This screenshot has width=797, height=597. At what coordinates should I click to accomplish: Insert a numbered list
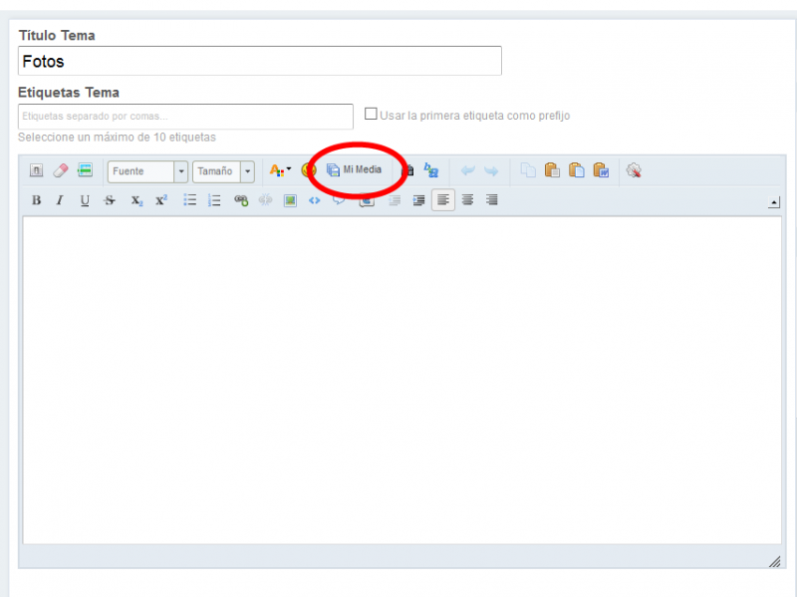tap(214, 200)
